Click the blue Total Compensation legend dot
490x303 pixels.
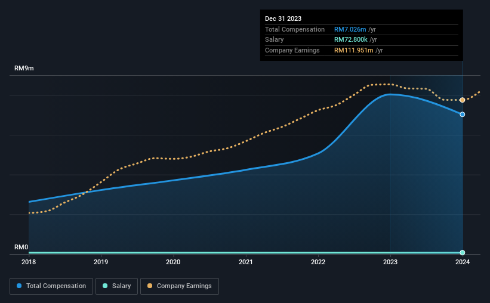[x=19, y=286]
